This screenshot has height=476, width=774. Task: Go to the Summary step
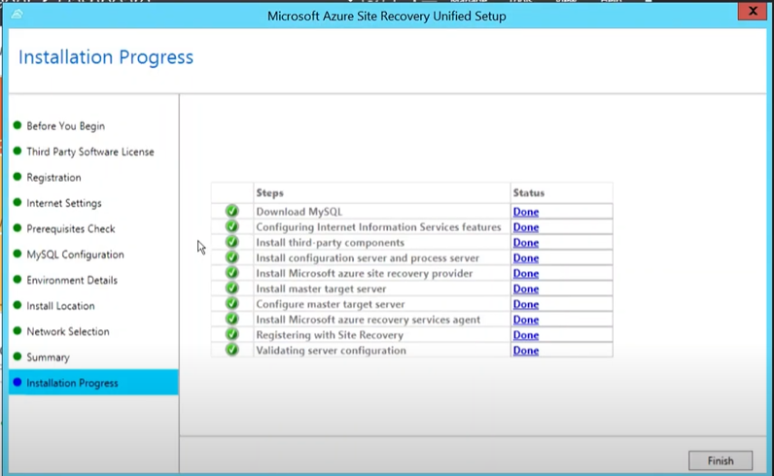point(48,357)
